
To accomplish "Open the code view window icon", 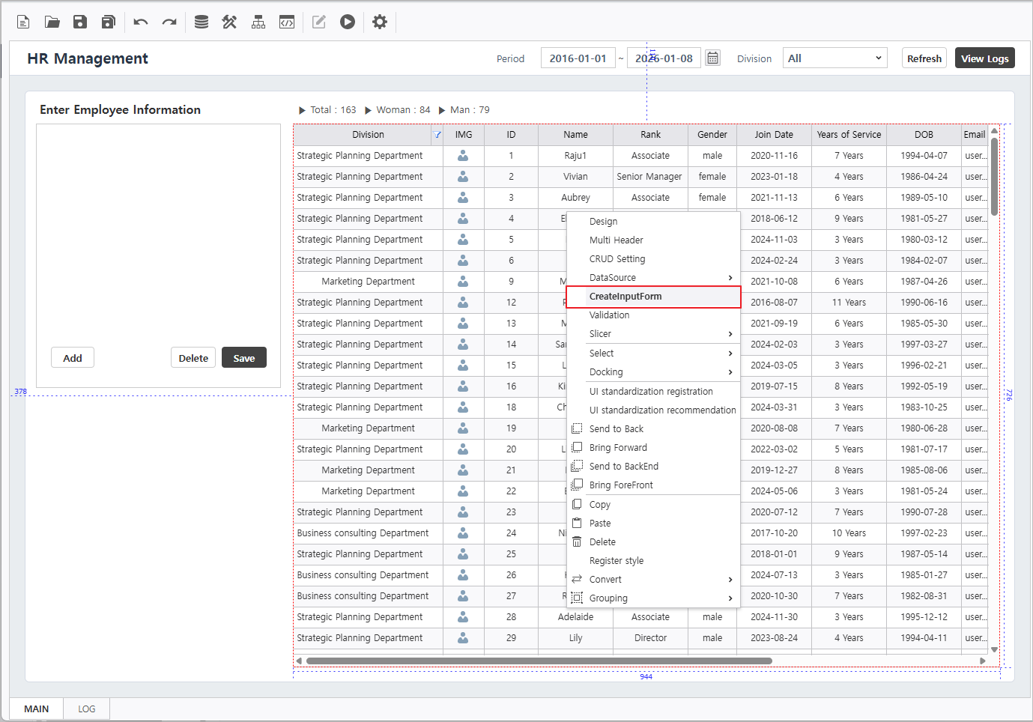I will (287, 22).
